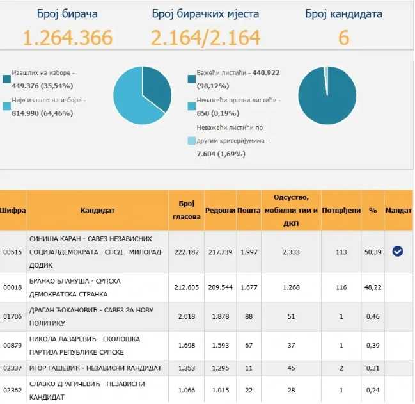The height and width of the screenshot is (404, 415).
Task: Click the dark teal swatch beside Изашлих на изборе
Action: (x=7, y=79)
